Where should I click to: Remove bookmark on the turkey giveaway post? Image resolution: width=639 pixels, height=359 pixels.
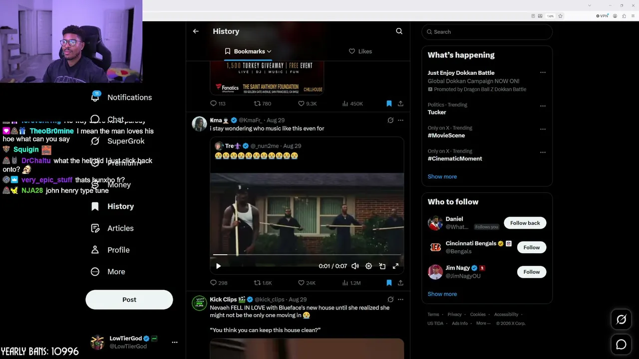coord(389,104)
